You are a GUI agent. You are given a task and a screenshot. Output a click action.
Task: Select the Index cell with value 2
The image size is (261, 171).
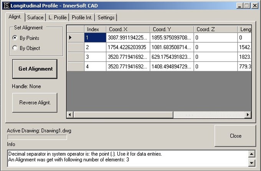point(95,47)
